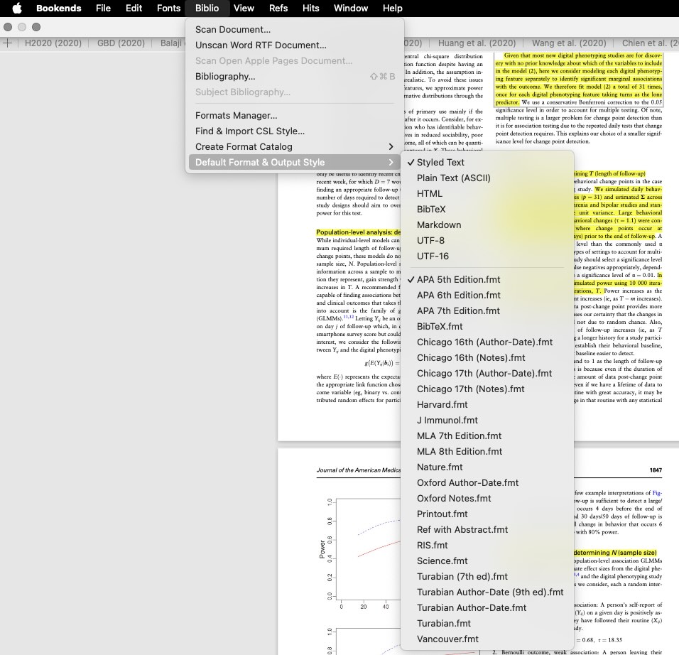The image size is (679, 655).
Task: Choose Vancouver.fmt format
Action: (487, 638)
